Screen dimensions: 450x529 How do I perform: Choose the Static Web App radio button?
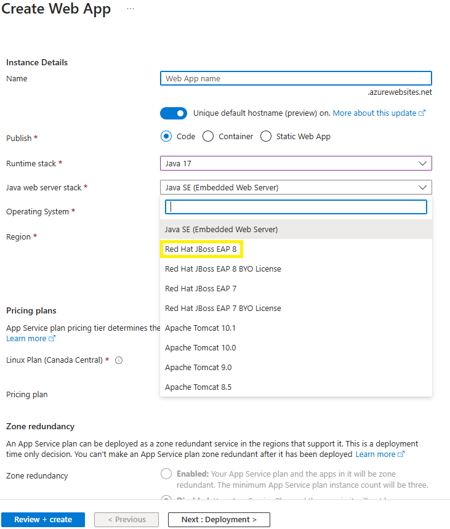tap(266, 137)
